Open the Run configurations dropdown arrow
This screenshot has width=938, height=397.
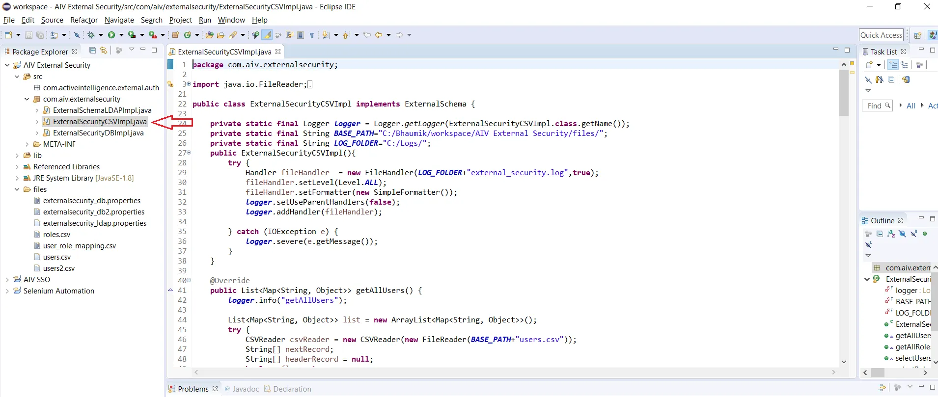(x=121, y=35)
